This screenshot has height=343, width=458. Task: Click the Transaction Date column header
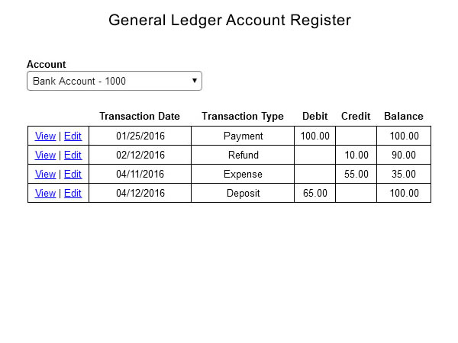pos(140,116)
